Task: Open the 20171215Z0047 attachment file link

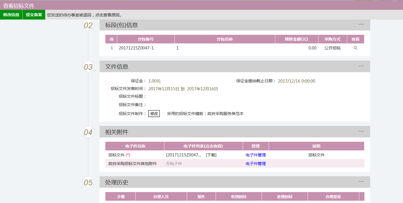Action: [x=183, y=155]
